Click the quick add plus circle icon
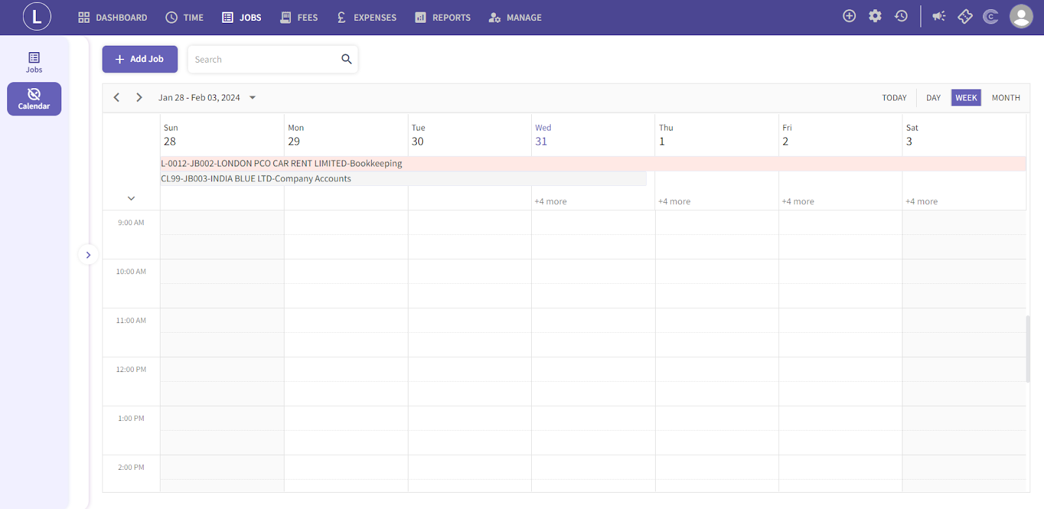 point(849,16)
